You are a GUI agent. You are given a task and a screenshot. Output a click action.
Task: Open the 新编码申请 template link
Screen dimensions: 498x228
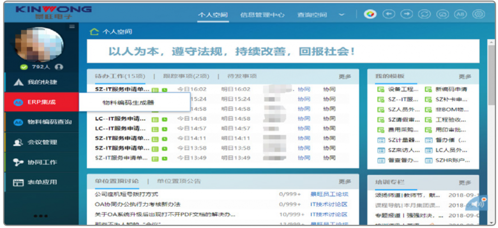coord(451,89)
